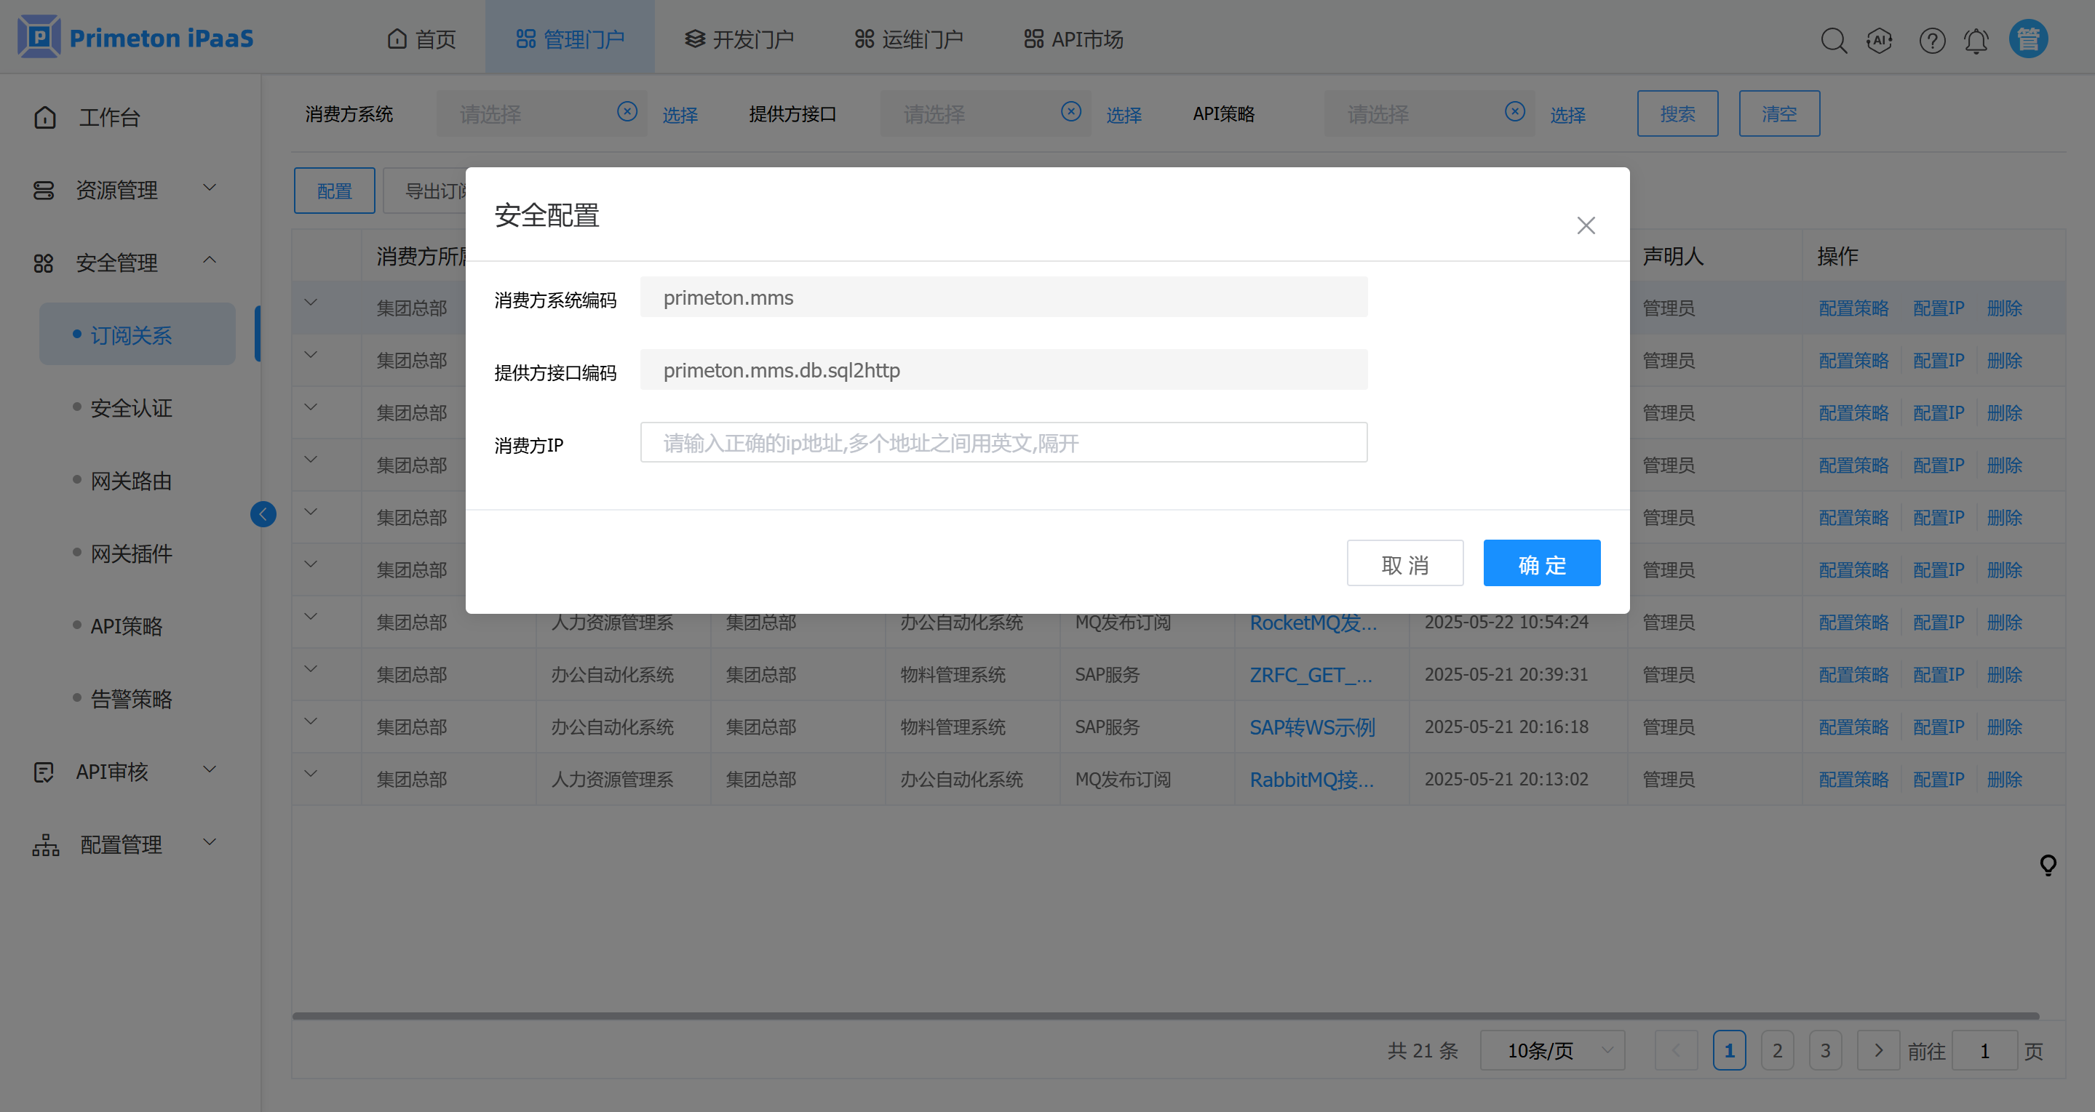The height and width of the screenshot is (1112, 2095).
Task: Close the 安全配置 dialog
Action: [1585, 225]
